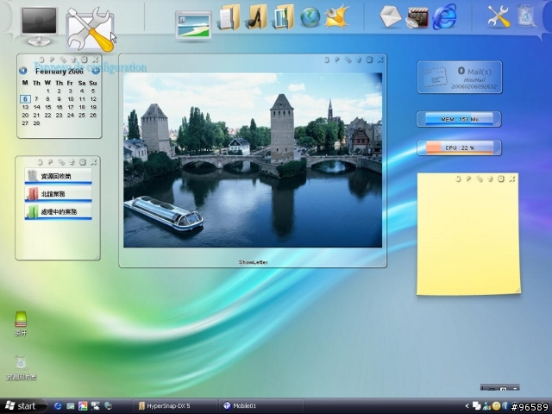Click the yellow star tools icon
The height and width of the screenshot is (414, 552).
point(337,16)
